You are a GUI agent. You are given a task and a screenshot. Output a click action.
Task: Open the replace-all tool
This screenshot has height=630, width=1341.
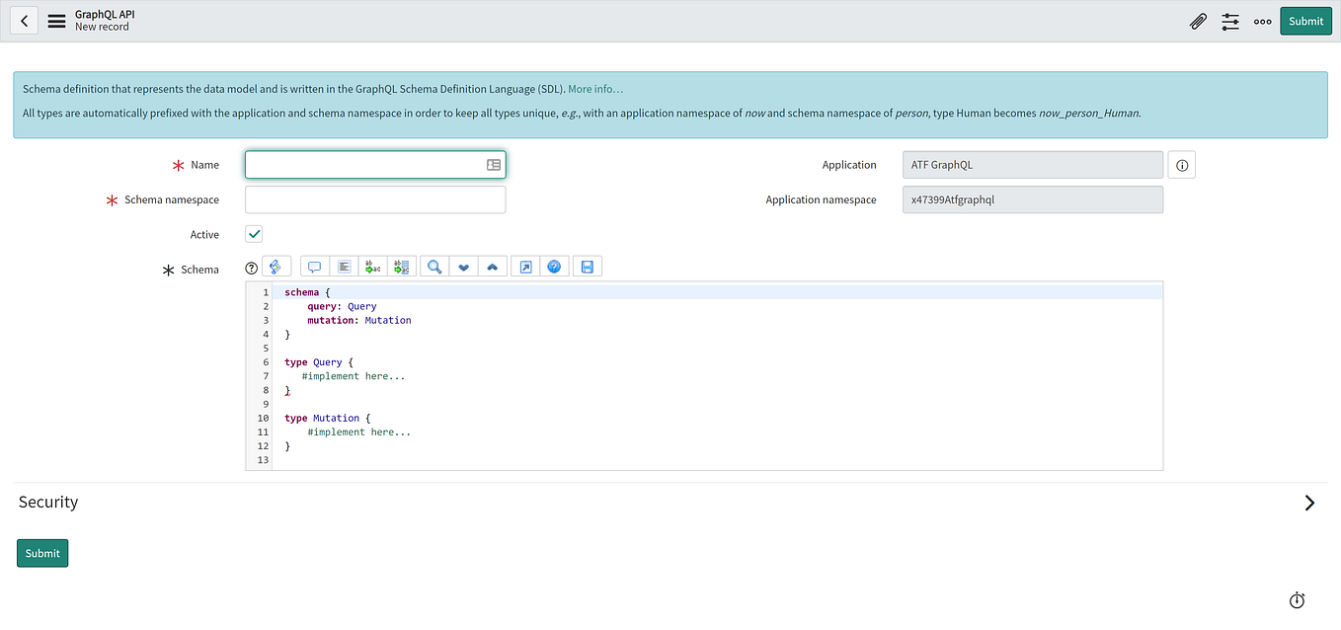click(x=402, y=266)
